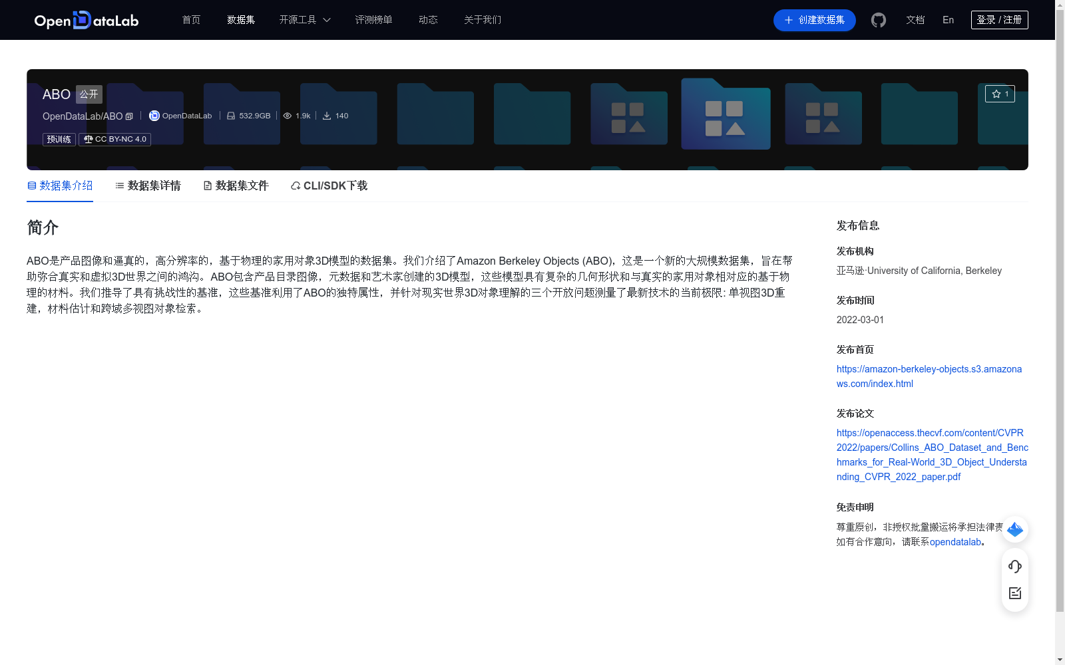The height and width of the screenshot is (665, 1065).
Task: Switch to the CLI/SDK下载 tab
Action: (329, 186)
